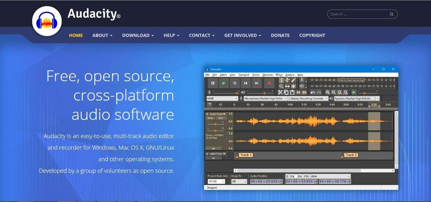Open the Analyze menu

[290, 74]
